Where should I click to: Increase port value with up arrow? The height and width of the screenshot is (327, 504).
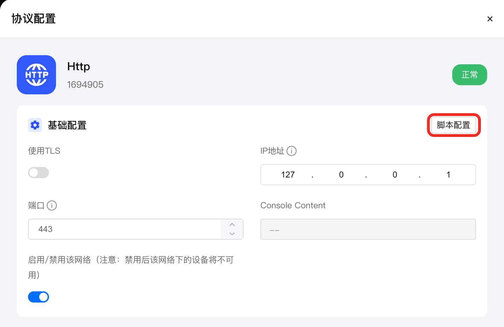pyautogui.click(x=232, y=225)
